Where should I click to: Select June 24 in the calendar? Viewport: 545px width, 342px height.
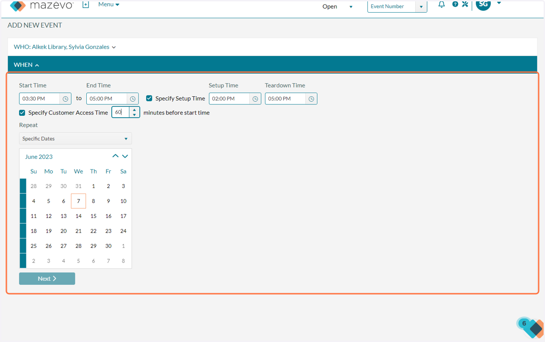pos(123,231)
